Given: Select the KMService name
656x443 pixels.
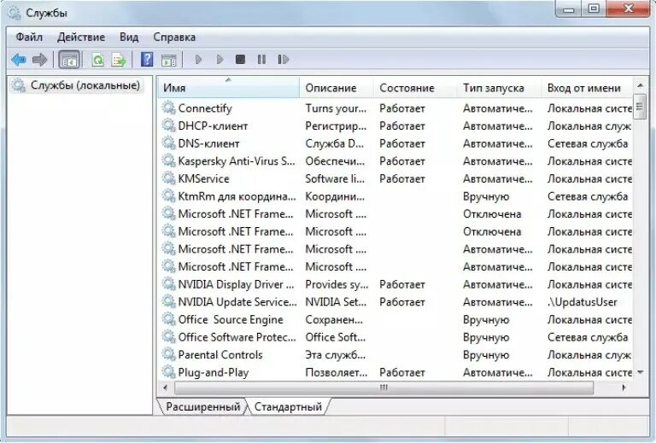Looking at the screenshot, I should (x=204, y=178).
